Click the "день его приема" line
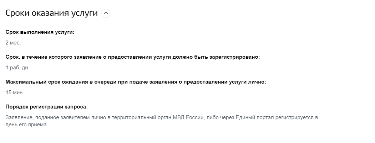This screenshot has width=375, height=143. click(x=26, y=125)
